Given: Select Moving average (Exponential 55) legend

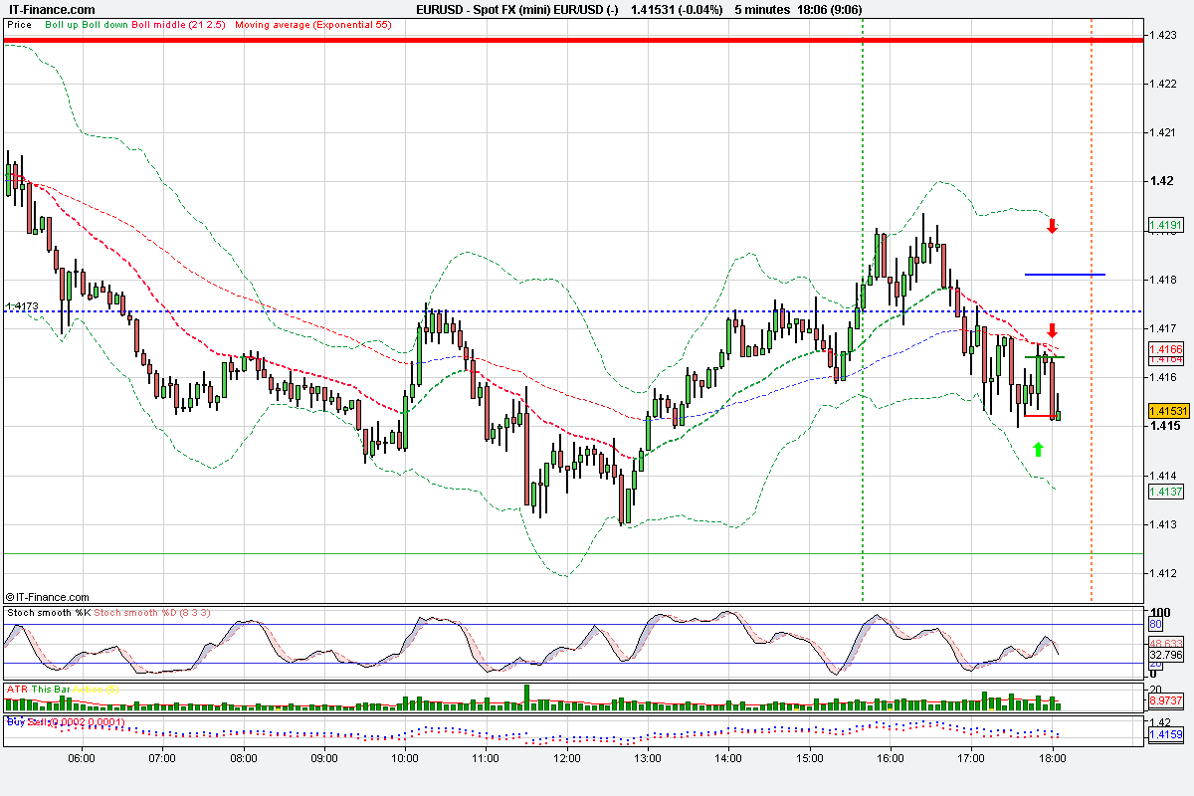Looking at the screenshot, I should pos(313,25).
